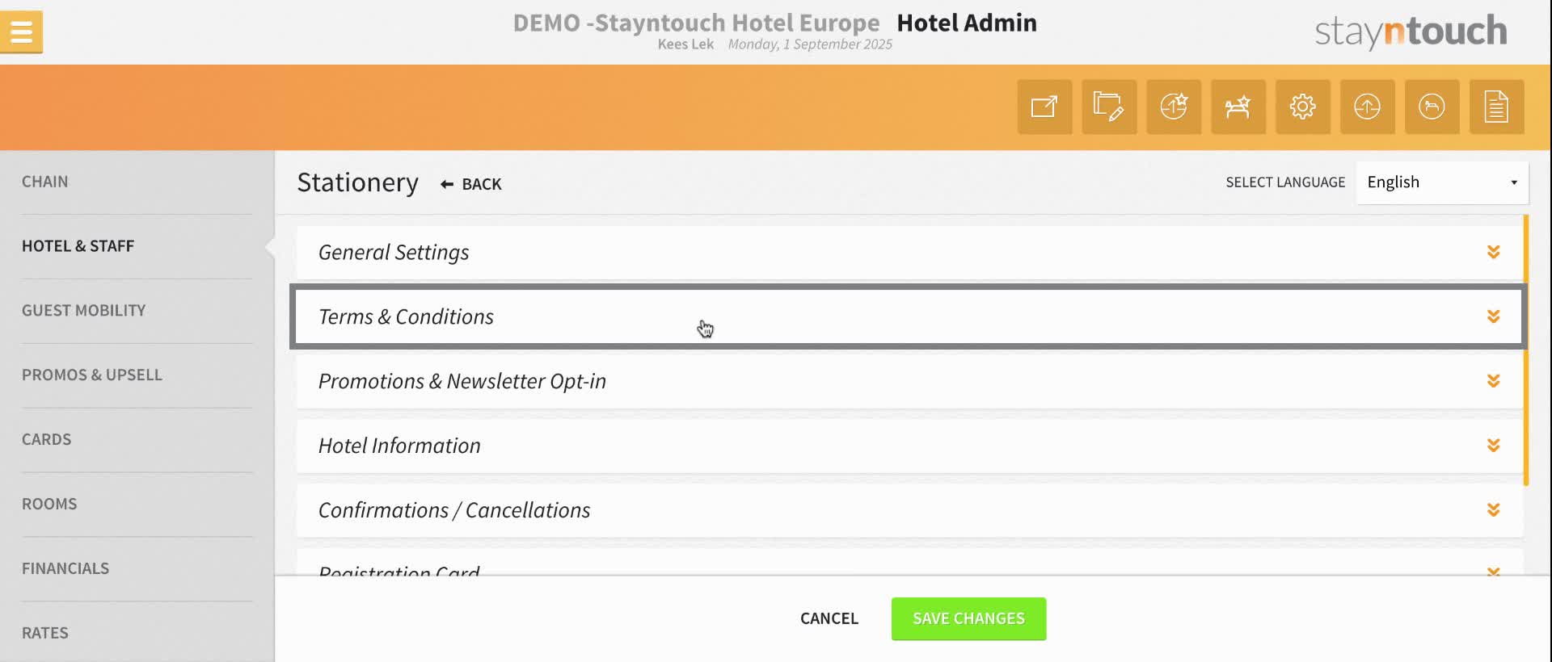Click the upsell star circle icon
Viewport: 1552px width, 662px height.
point(1174,107)
